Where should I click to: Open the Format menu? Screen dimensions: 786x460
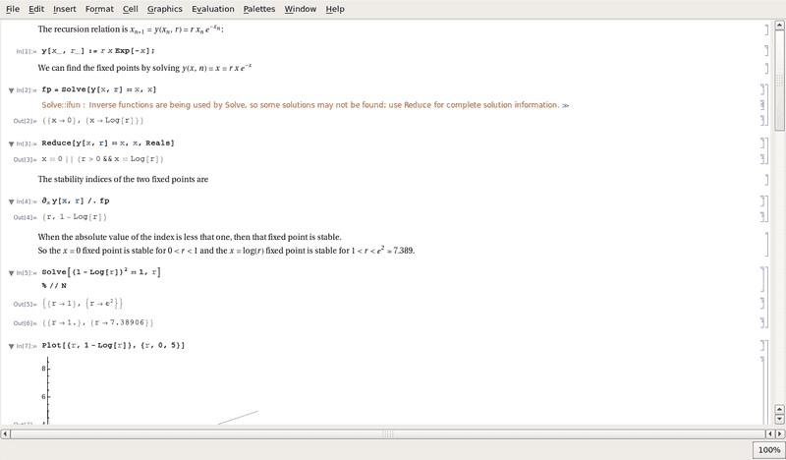(99, 9)
